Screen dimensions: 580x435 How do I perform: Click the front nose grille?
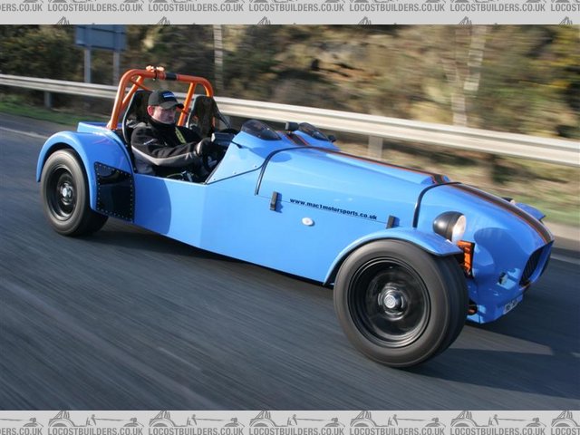tap(533, 265)
